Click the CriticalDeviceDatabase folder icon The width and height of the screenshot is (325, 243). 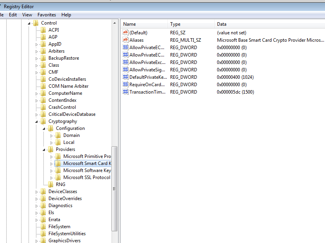click(43, 114)
